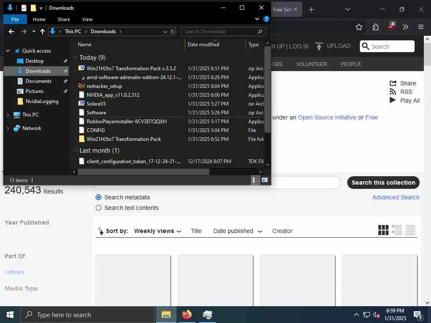Open the File menu in File Explorer
431x323 pixels.
pyautogui.click(x=15, y=19)
